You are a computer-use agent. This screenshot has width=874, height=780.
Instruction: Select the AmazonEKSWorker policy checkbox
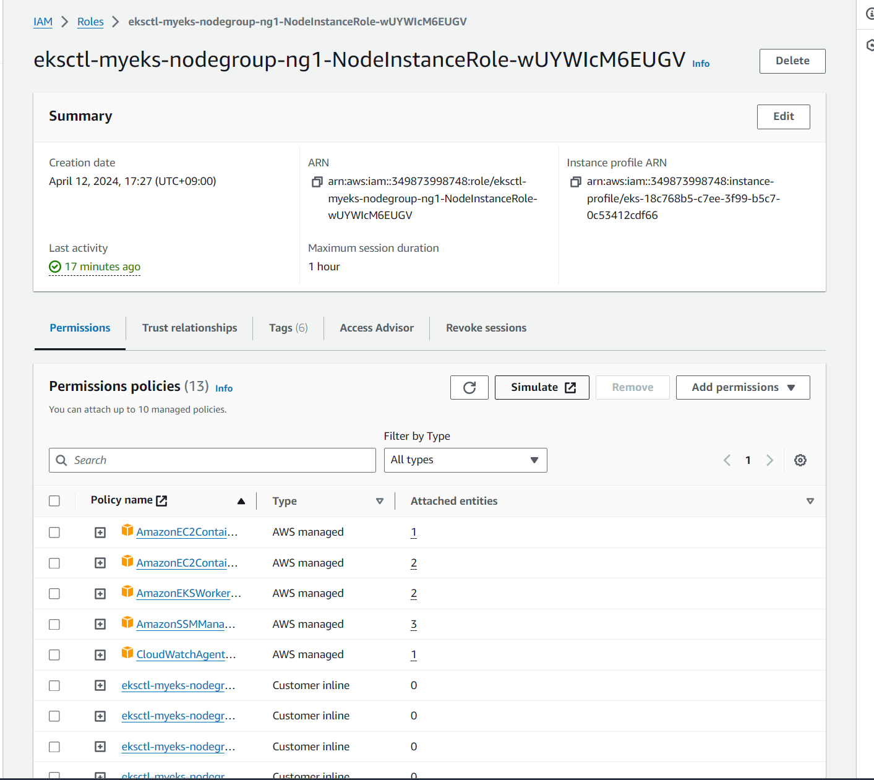tap(54, 594)
